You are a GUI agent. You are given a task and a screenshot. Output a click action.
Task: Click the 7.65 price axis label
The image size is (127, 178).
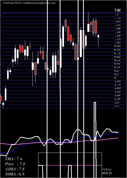tap(117, 22)
